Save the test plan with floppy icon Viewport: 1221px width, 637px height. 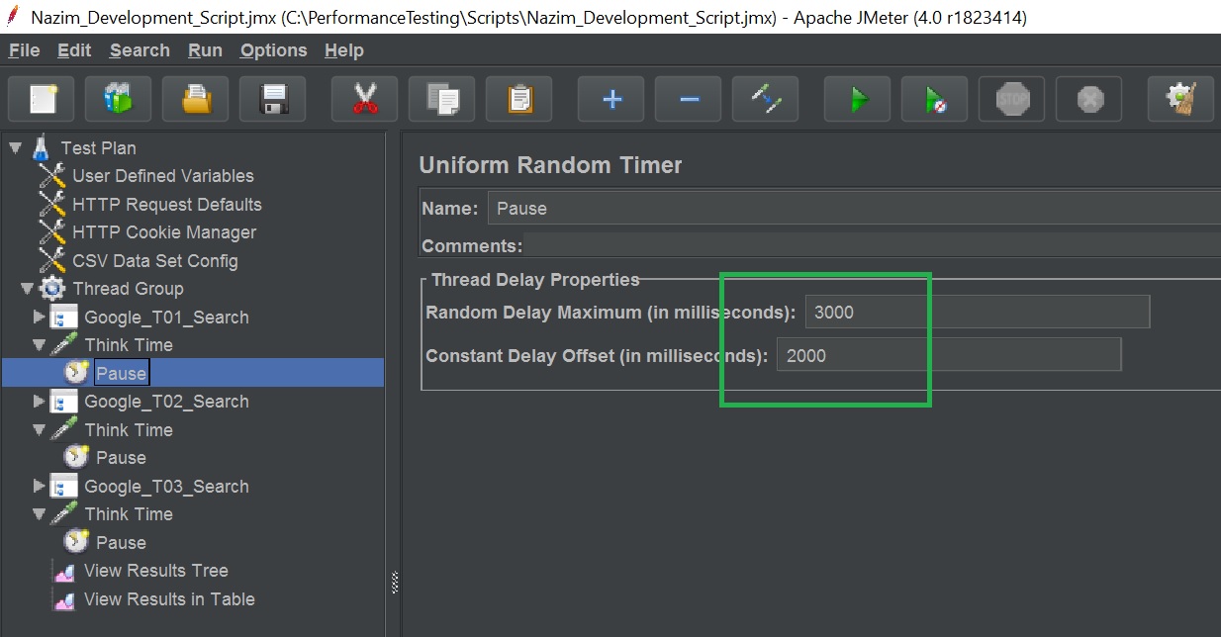(273, 99)
